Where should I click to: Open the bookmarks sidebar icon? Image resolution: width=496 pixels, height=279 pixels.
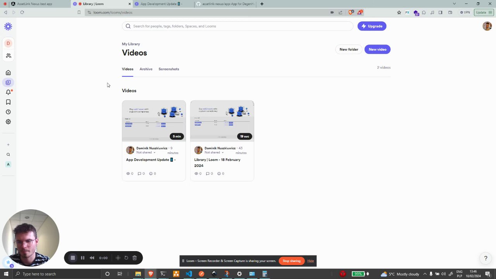point(8,102)
